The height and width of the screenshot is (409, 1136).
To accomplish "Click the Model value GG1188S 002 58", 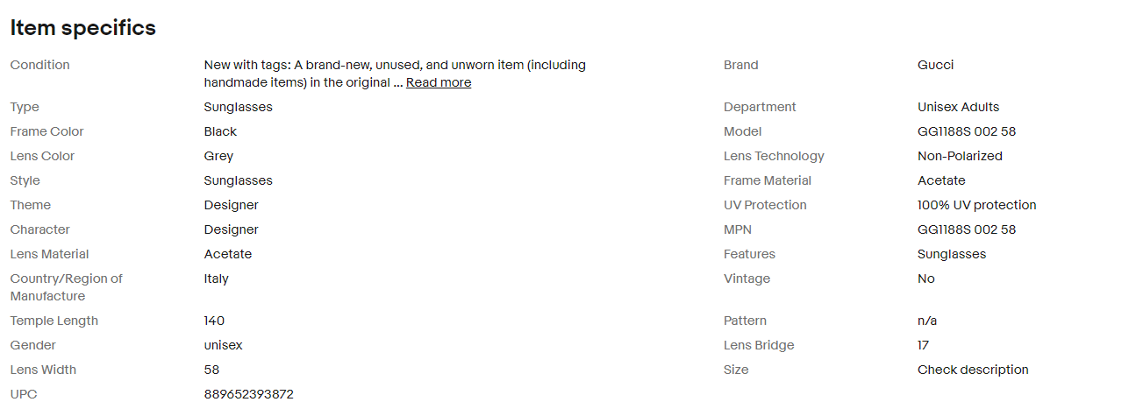I will click(966, 131).
